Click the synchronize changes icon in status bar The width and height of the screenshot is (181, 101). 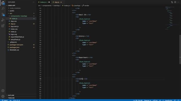pyautogui.click(x=10, y=100)
